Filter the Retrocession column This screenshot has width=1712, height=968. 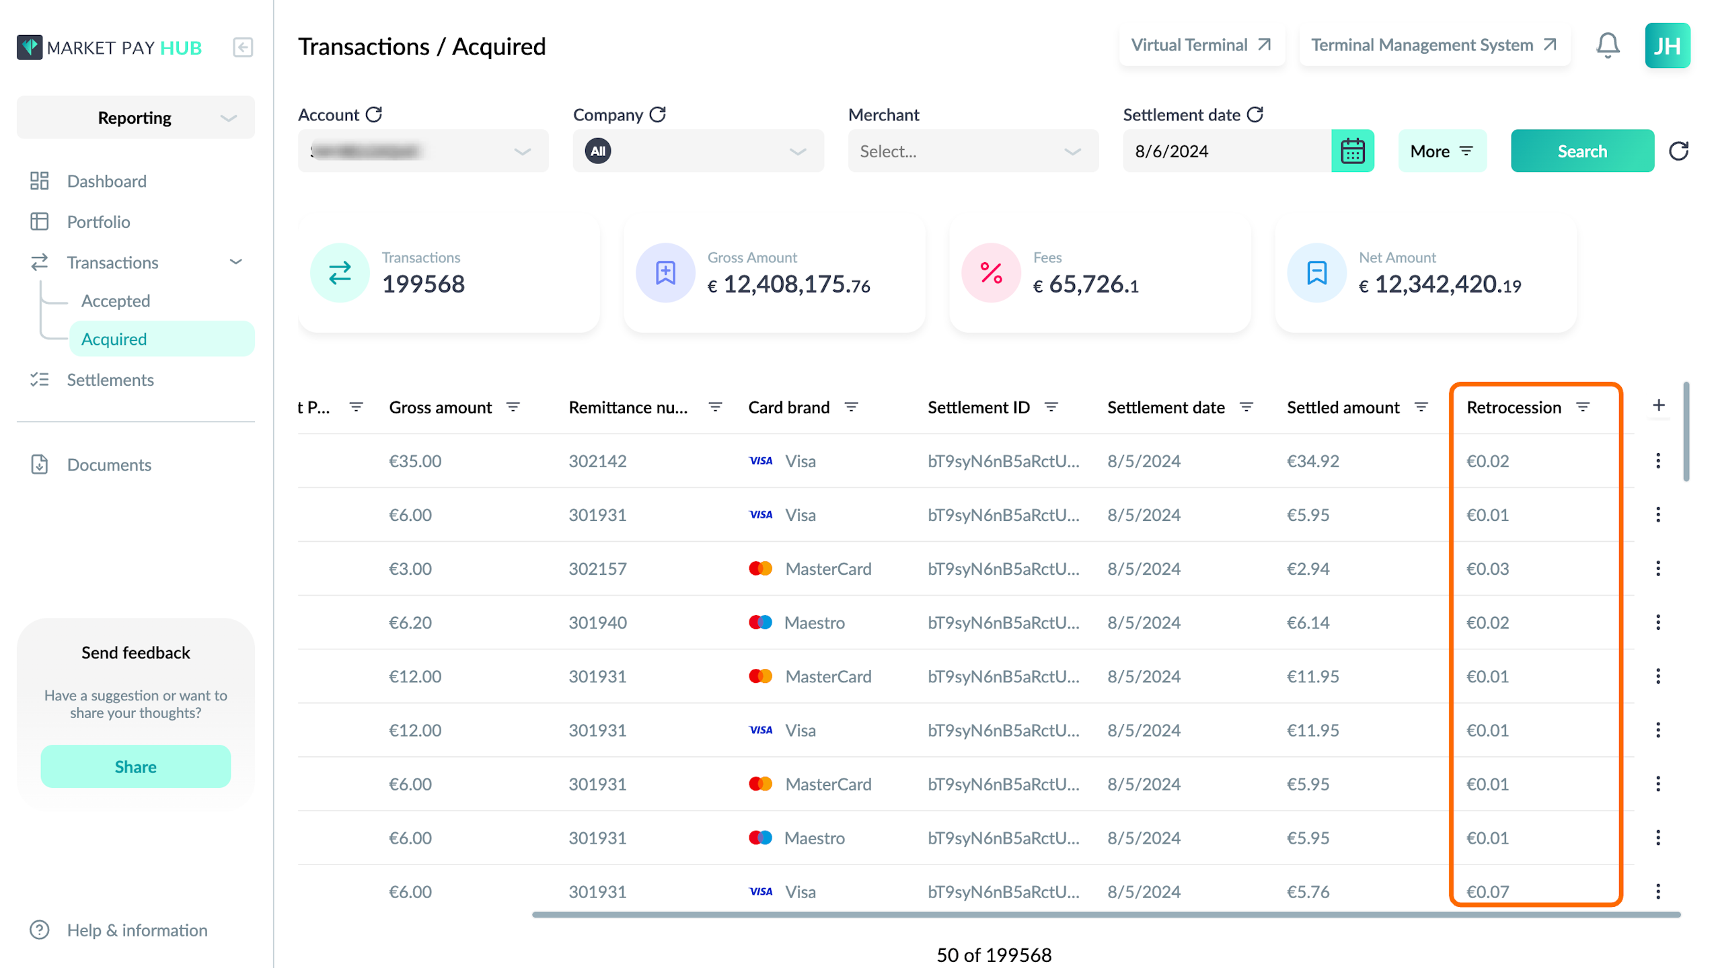click(x=1583, y=407)
